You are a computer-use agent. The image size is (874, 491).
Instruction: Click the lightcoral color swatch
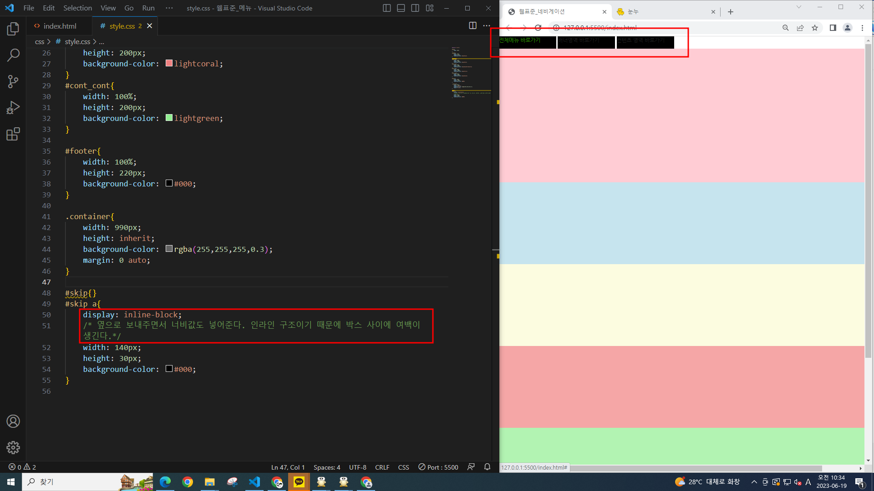point(169,63)
